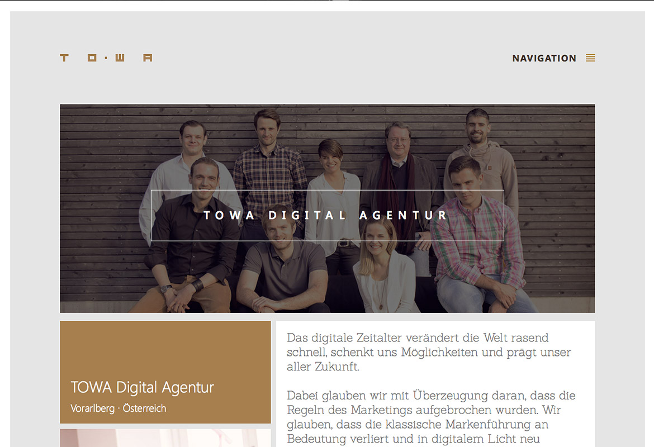
Task: Select the brown TOWA Digital Agentur tile
Action: click(165, 372)
